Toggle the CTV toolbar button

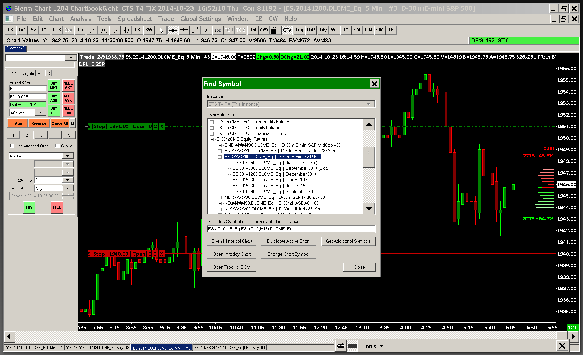(287, 30)
